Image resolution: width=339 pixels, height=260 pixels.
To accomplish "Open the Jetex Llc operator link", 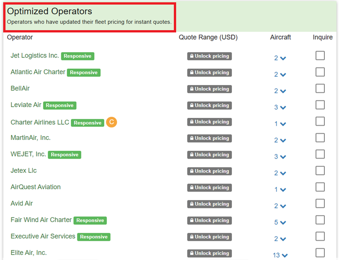I will pos(24,170).
